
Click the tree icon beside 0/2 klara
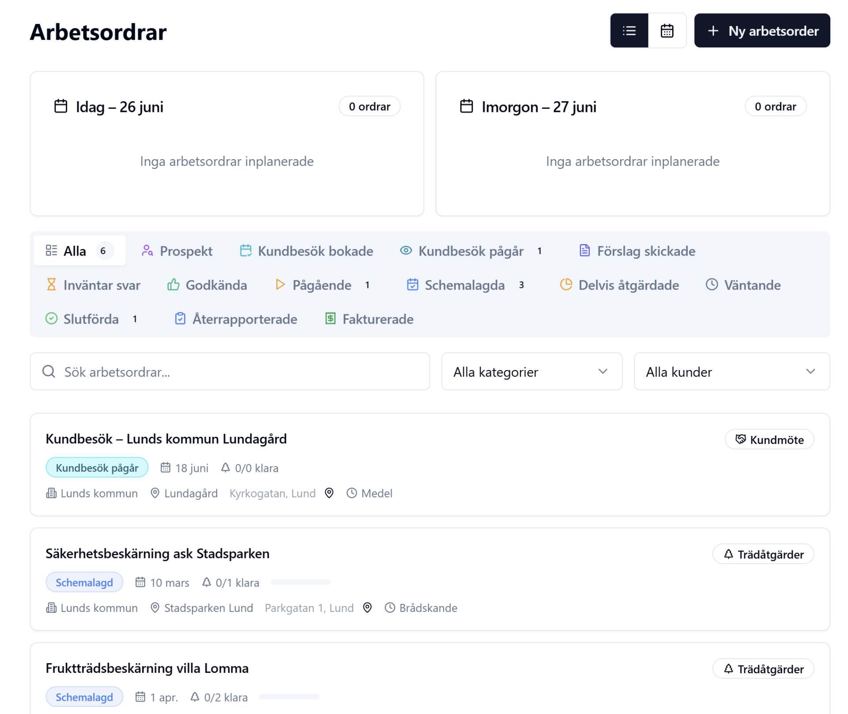pos(195,697)
